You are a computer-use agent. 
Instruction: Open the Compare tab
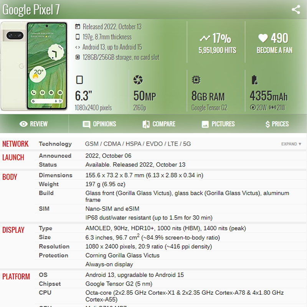[158, 124]
